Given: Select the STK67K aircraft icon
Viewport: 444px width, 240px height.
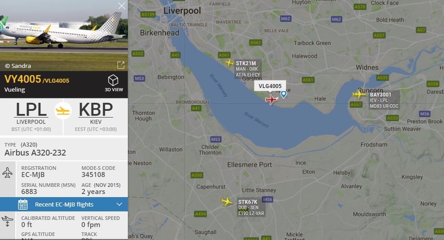Looking at the screenshot, I should pyautogui.click(x=227, y=202).
